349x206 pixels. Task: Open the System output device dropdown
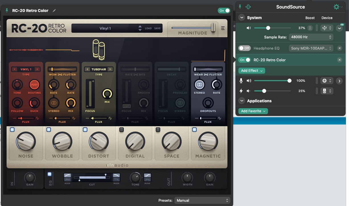[x=327, y=28]
